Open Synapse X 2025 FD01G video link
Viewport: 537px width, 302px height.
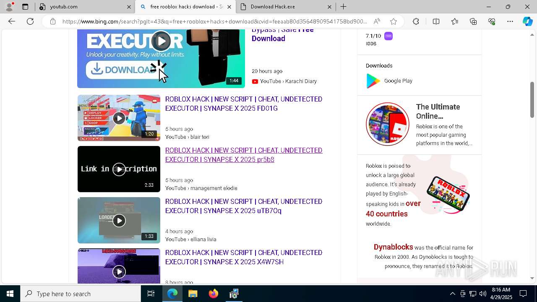click(x=244, y=104)
